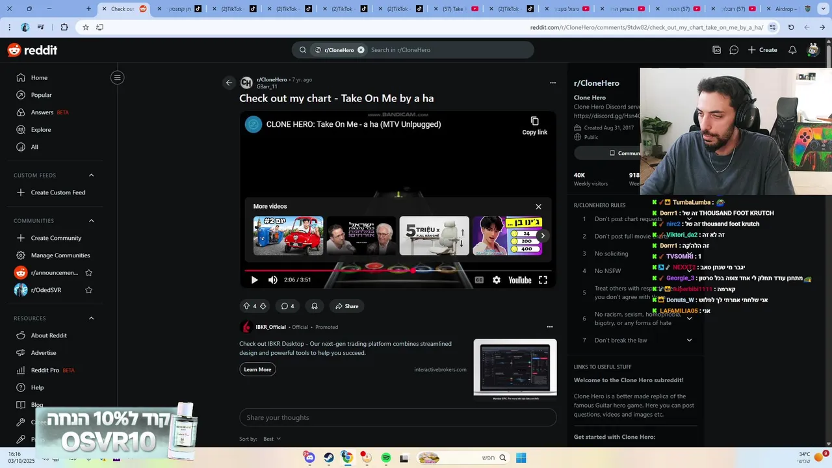Go back using the post's back arrow
Image resolution: width=832 pixels, height=468 pixels.
point(229,83)
